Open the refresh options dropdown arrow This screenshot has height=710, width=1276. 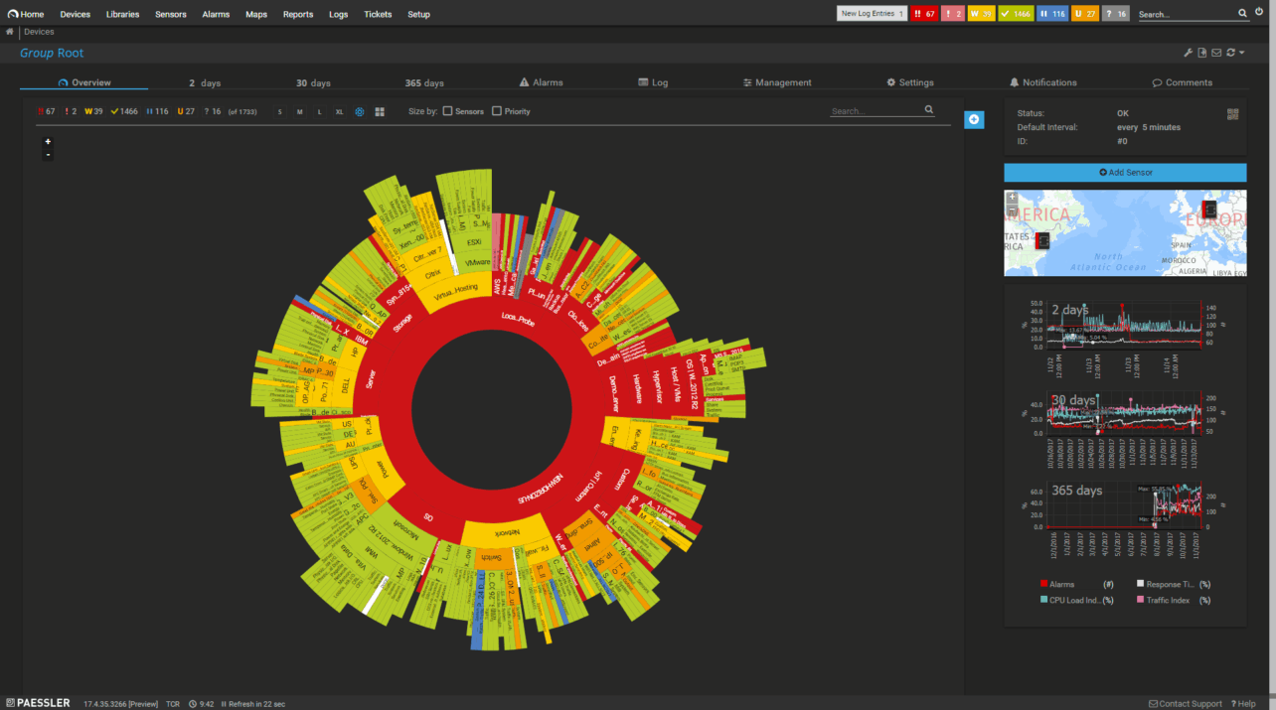(x=1240, y=52)
